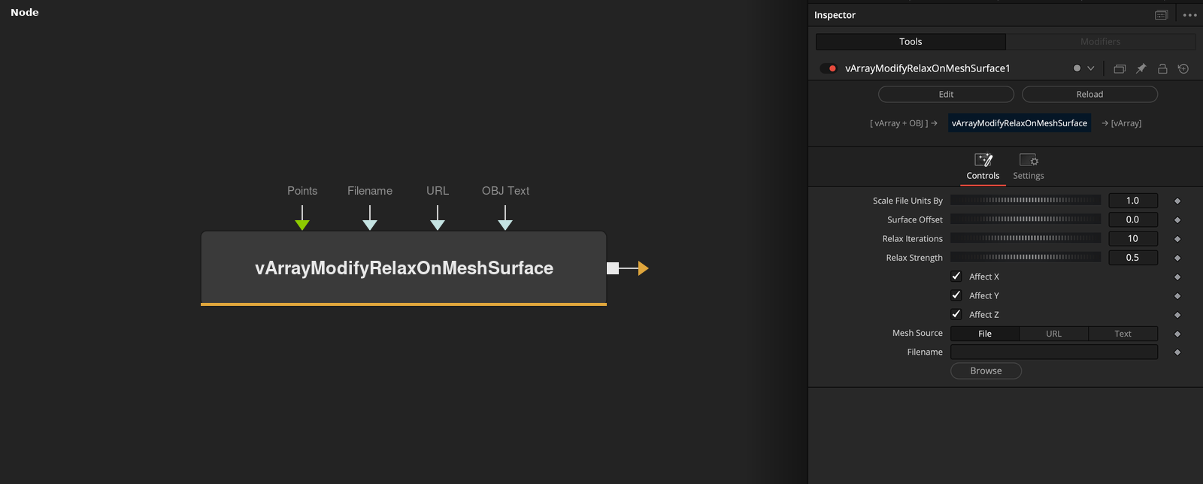This screenshot has height=484, width=1203.
Task: Click keyframe diamond for Affect Z
Action: 1177,315
